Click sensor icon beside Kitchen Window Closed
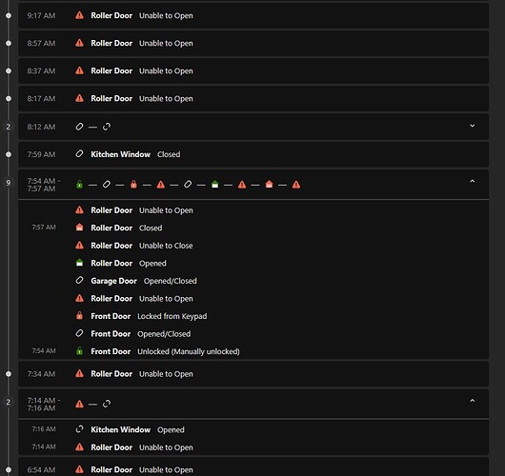Screen dimensions: 505x476 [x=79, y=154]
